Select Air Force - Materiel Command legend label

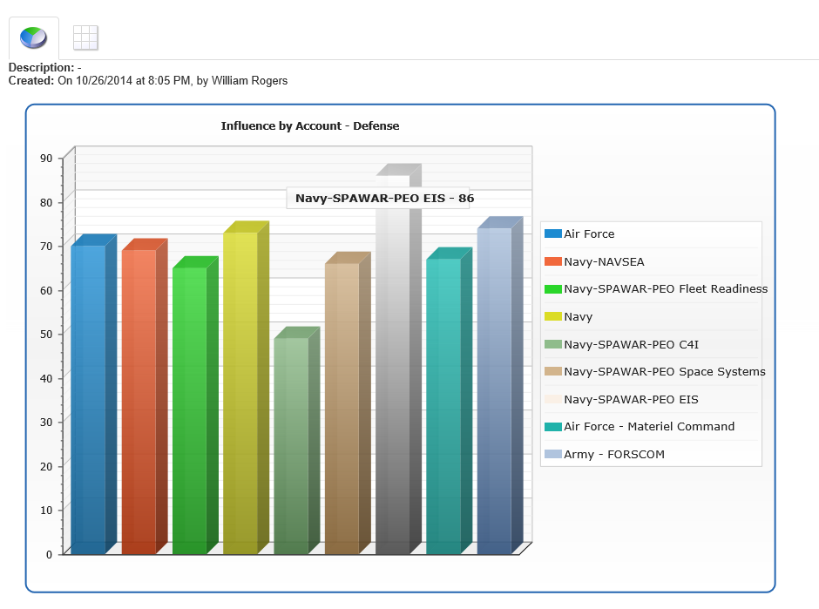point(649,427)
